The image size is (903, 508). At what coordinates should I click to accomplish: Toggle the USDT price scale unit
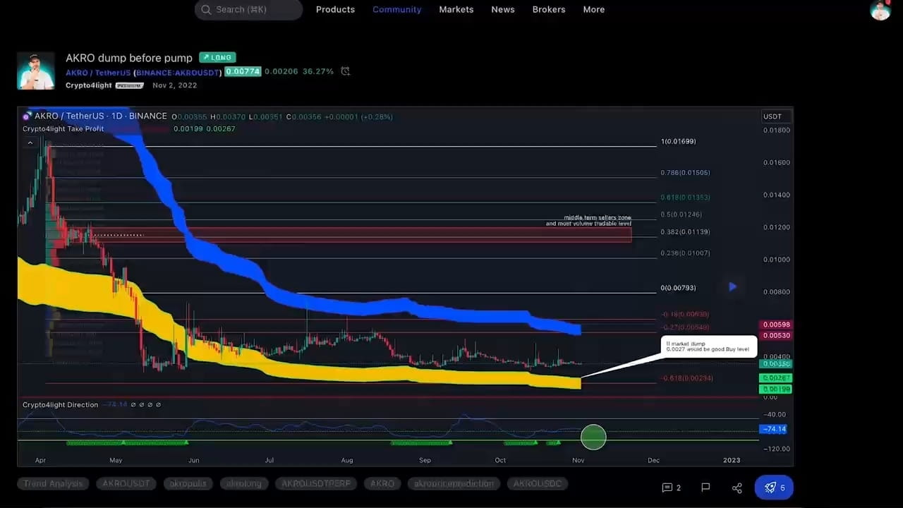click(773, 116)
